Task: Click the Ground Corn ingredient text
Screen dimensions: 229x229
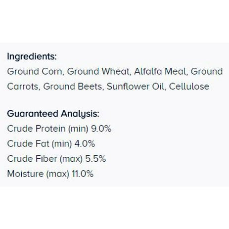Action: 35,71
